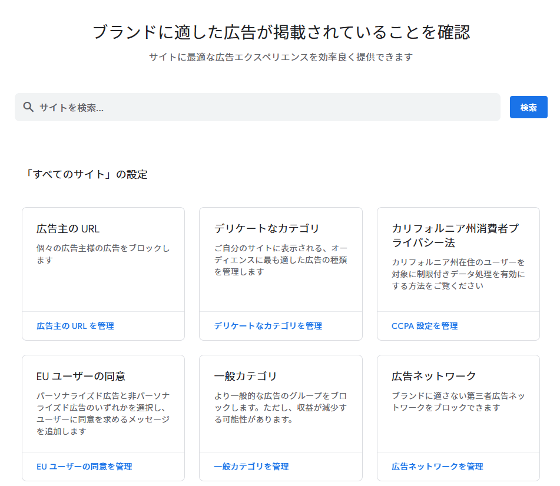Select the 一般カテゴリ card title
Viewport: 560px width, 486px height.
pos(246,376)
